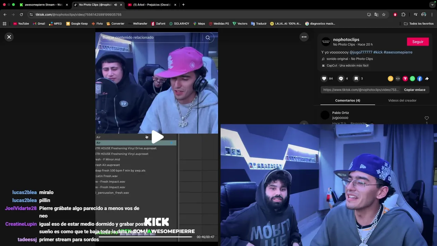Open the Converter bookmark
Viewport: 437px width, 246px height.
(115, 24)
